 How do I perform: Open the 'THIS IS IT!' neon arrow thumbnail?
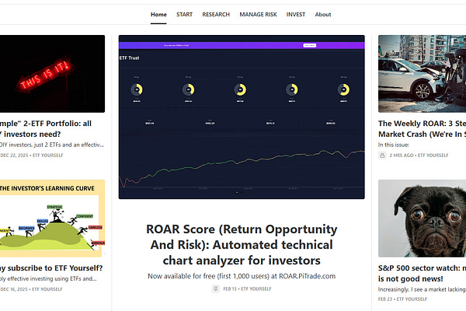pos(52,74)
